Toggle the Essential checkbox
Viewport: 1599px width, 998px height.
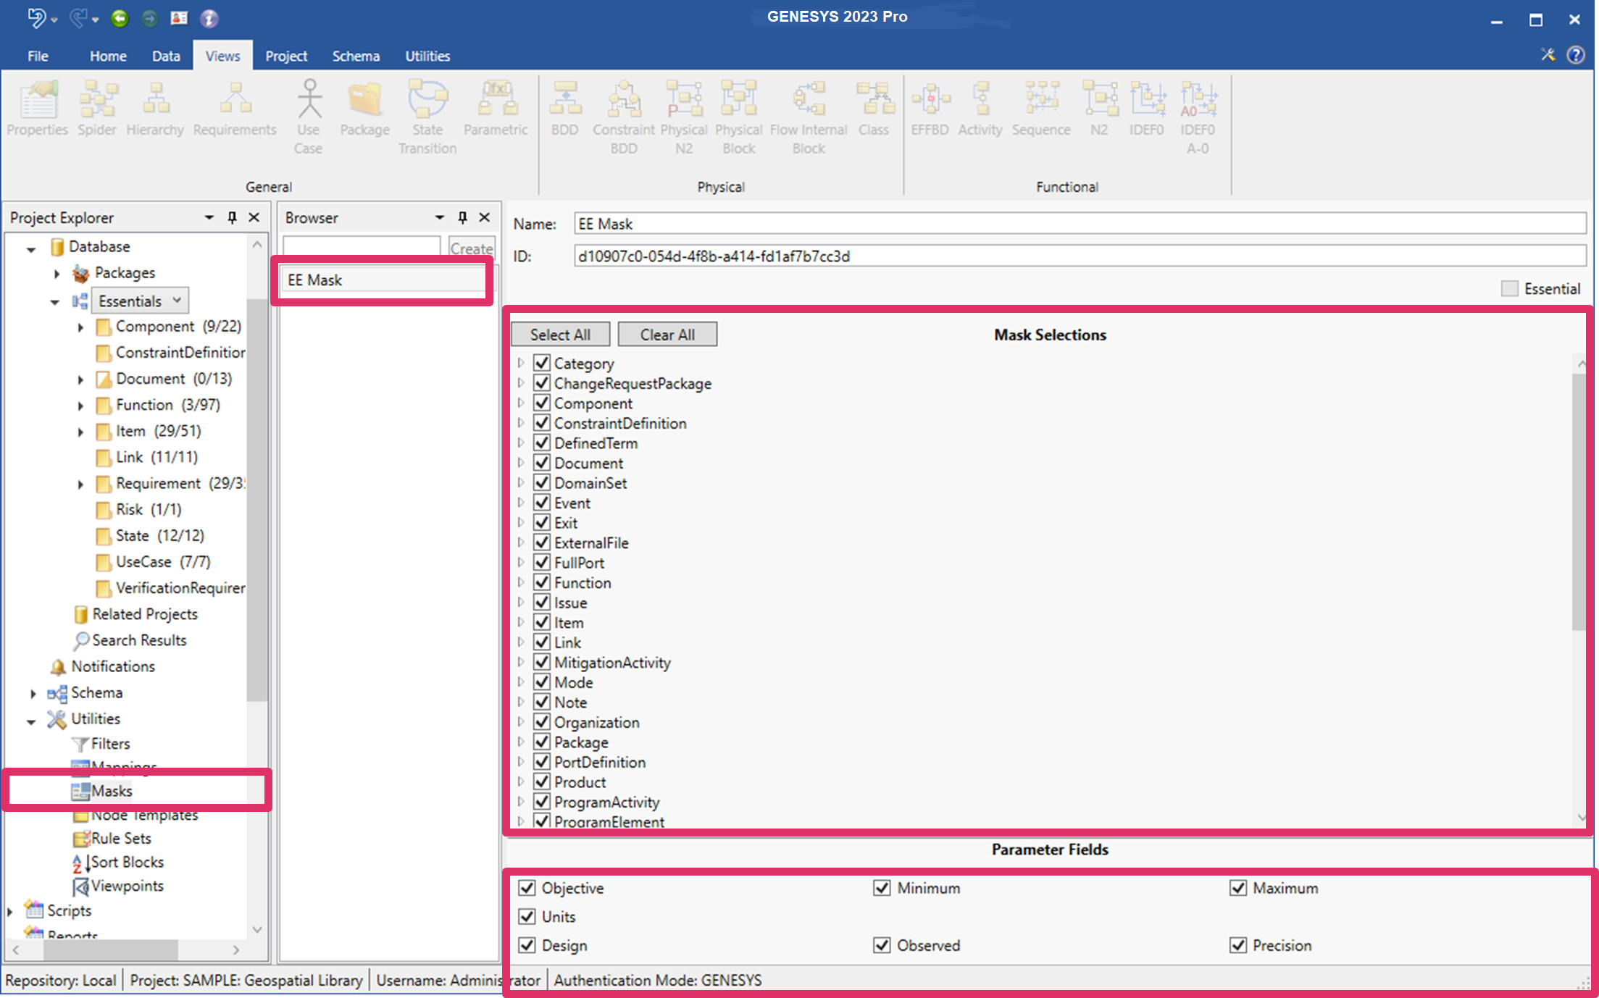click(x=1510, y=289)
